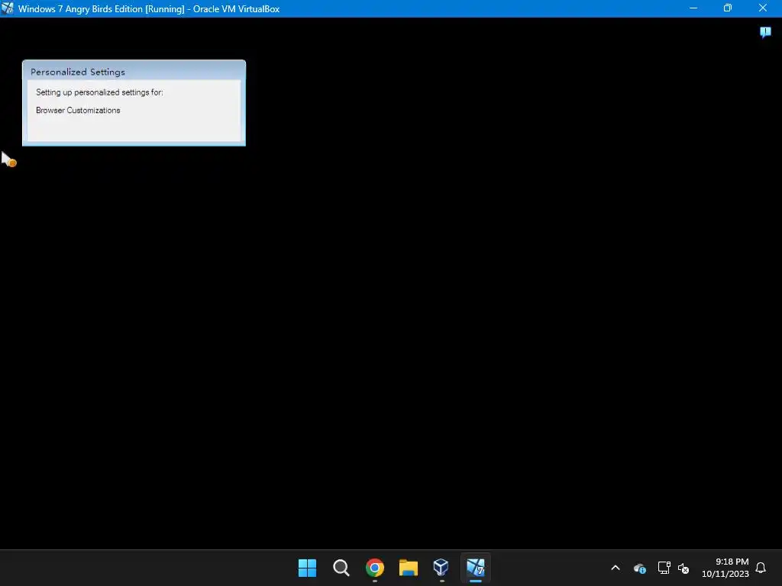Viewport: 782px width, 586px height.
Task: Click the VirtualBox window title icon
Action: click(8, 8)
